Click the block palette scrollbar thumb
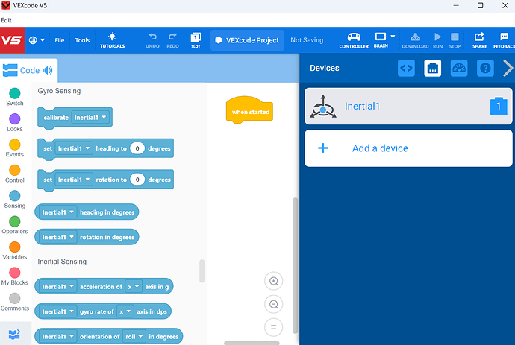This screenshot has width=515, height=345. [x=202, y=271]
